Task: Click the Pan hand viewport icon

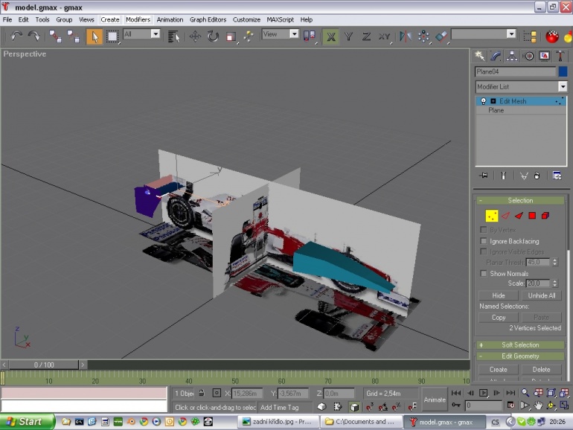Action: (538, 405)
